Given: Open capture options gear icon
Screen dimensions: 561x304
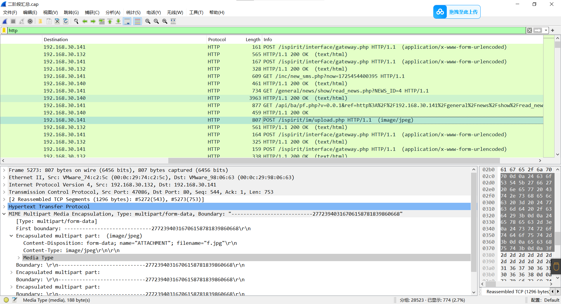Looking at the screenshot, I should tap(30, 21).
